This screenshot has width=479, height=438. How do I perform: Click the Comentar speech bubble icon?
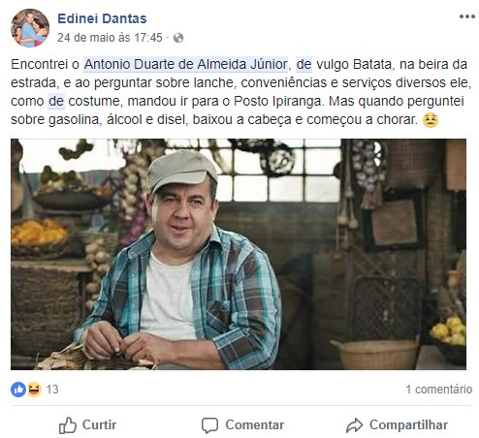(x=210, y=425)
